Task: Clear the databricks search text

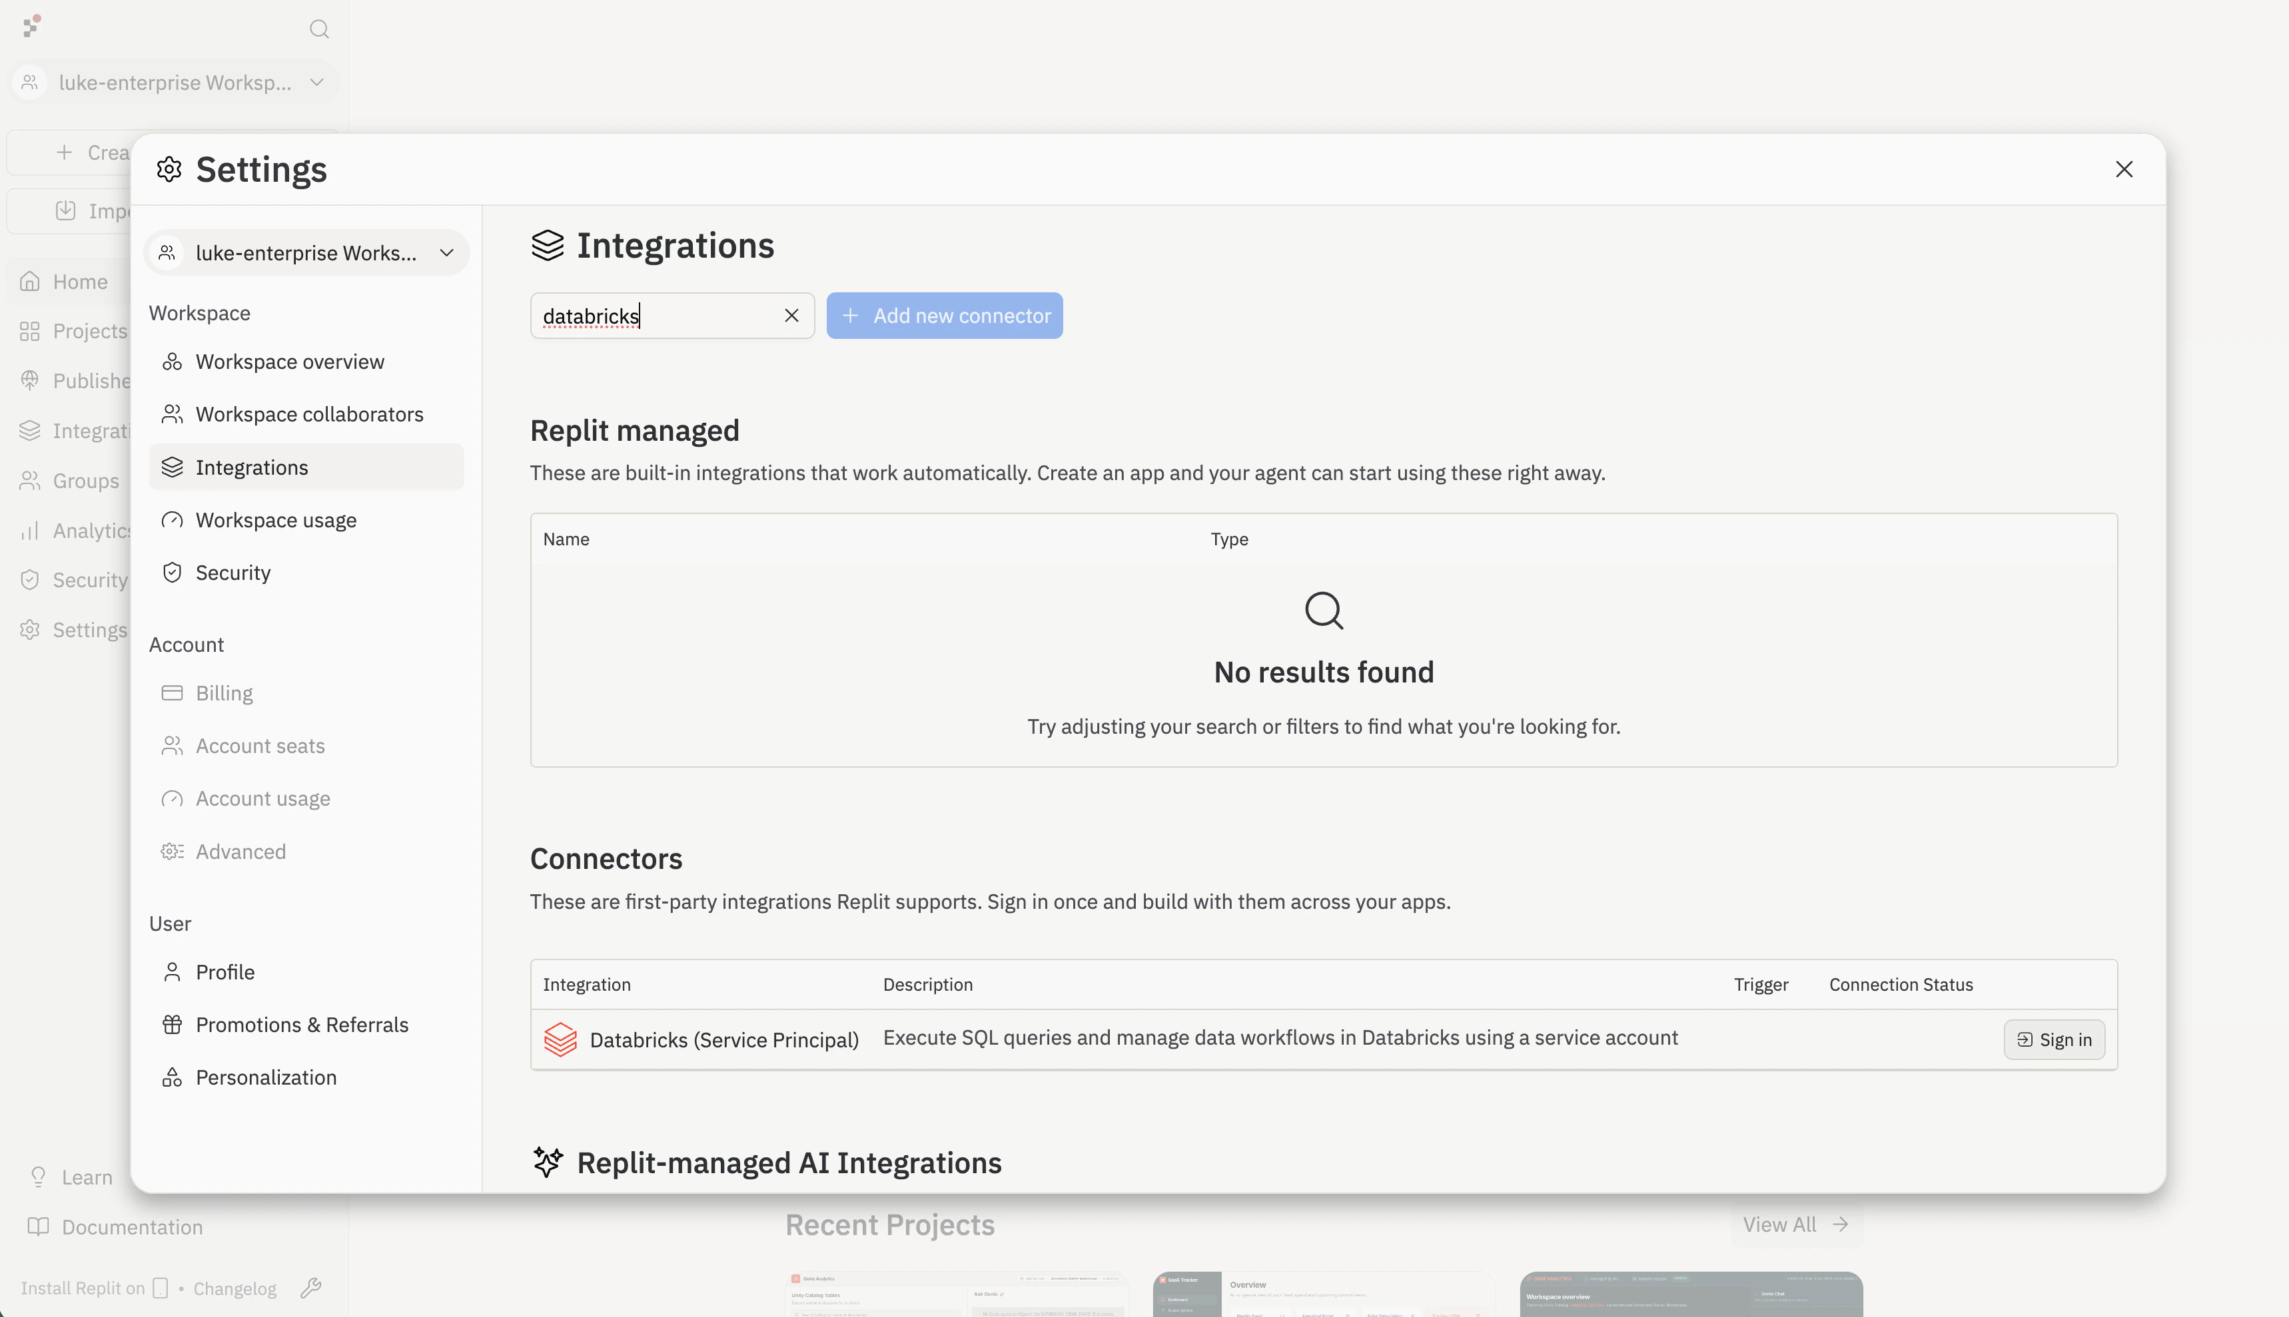Action: (791, 316)
